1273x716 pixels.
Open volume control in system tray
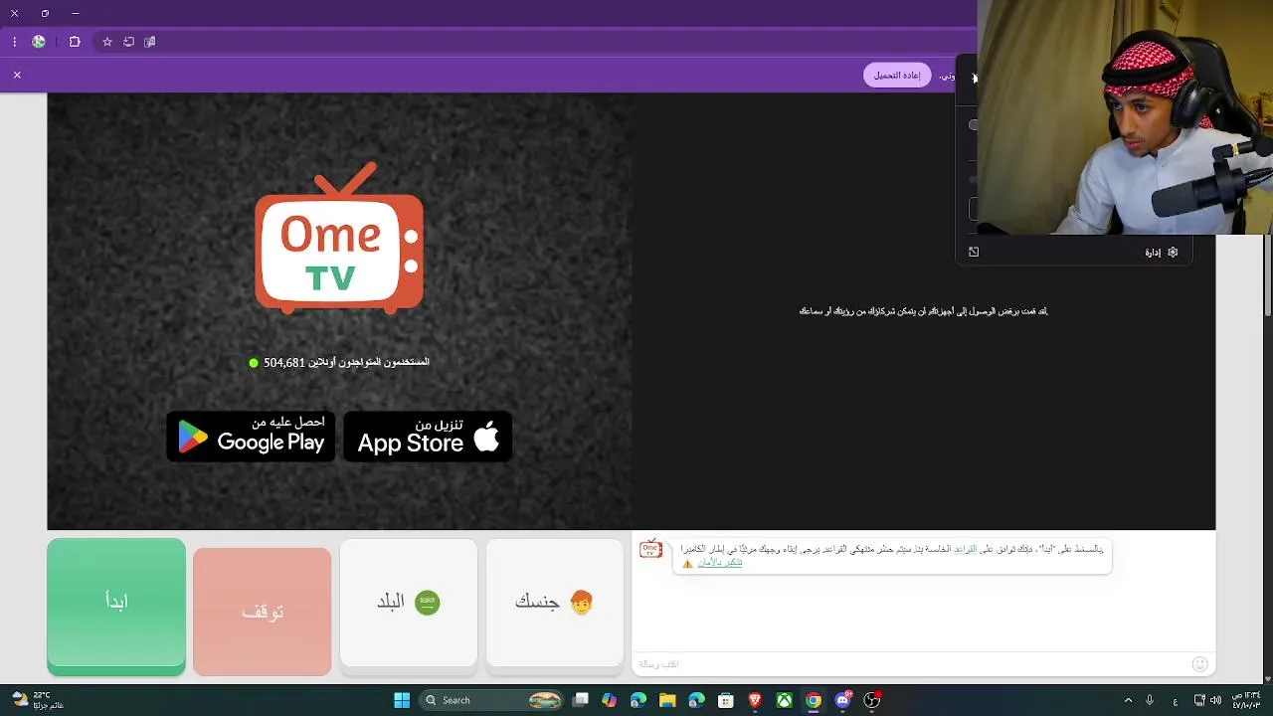coord(1215,700)
